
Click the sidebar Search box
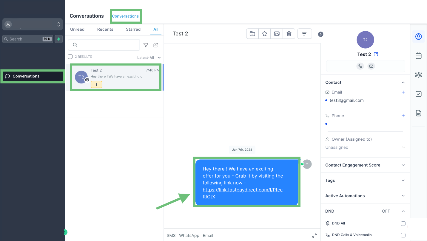click(28, 39)
